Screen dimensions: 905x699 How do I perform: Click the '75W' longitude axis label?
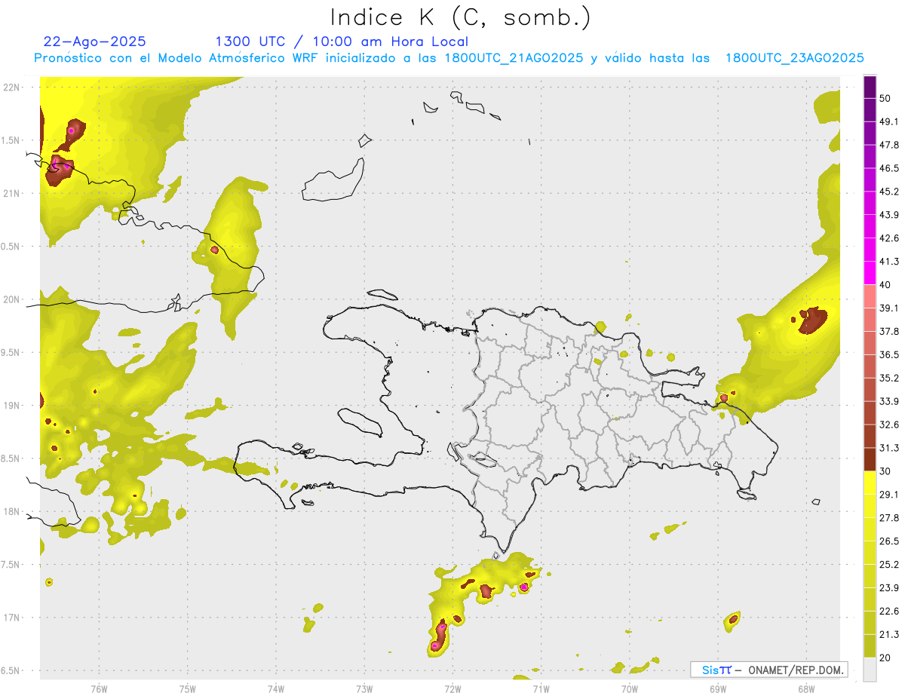[187, 688]
